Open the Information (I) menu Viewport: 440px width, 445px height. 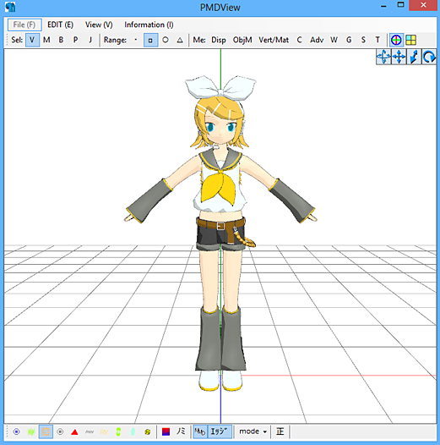(x=149, y=25)
